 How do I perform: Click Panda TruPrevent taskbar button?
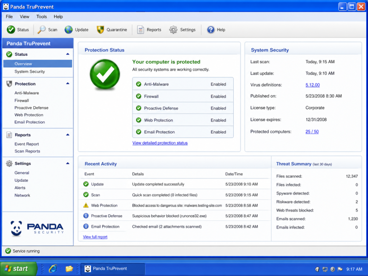[x=113, y=269]
